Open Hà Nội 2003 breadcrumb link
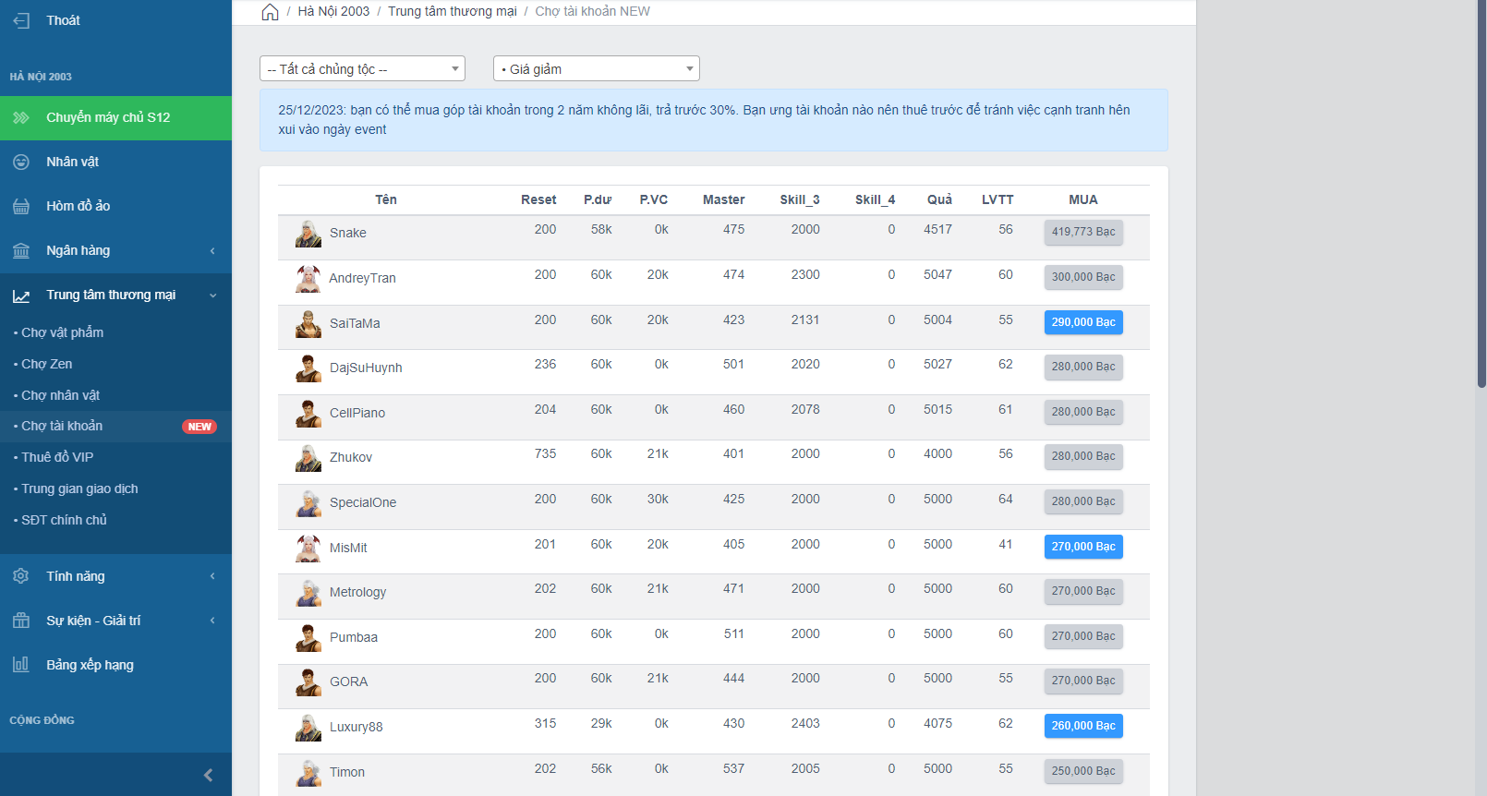This screenshot has height=796, width=1487. point(333,12)
